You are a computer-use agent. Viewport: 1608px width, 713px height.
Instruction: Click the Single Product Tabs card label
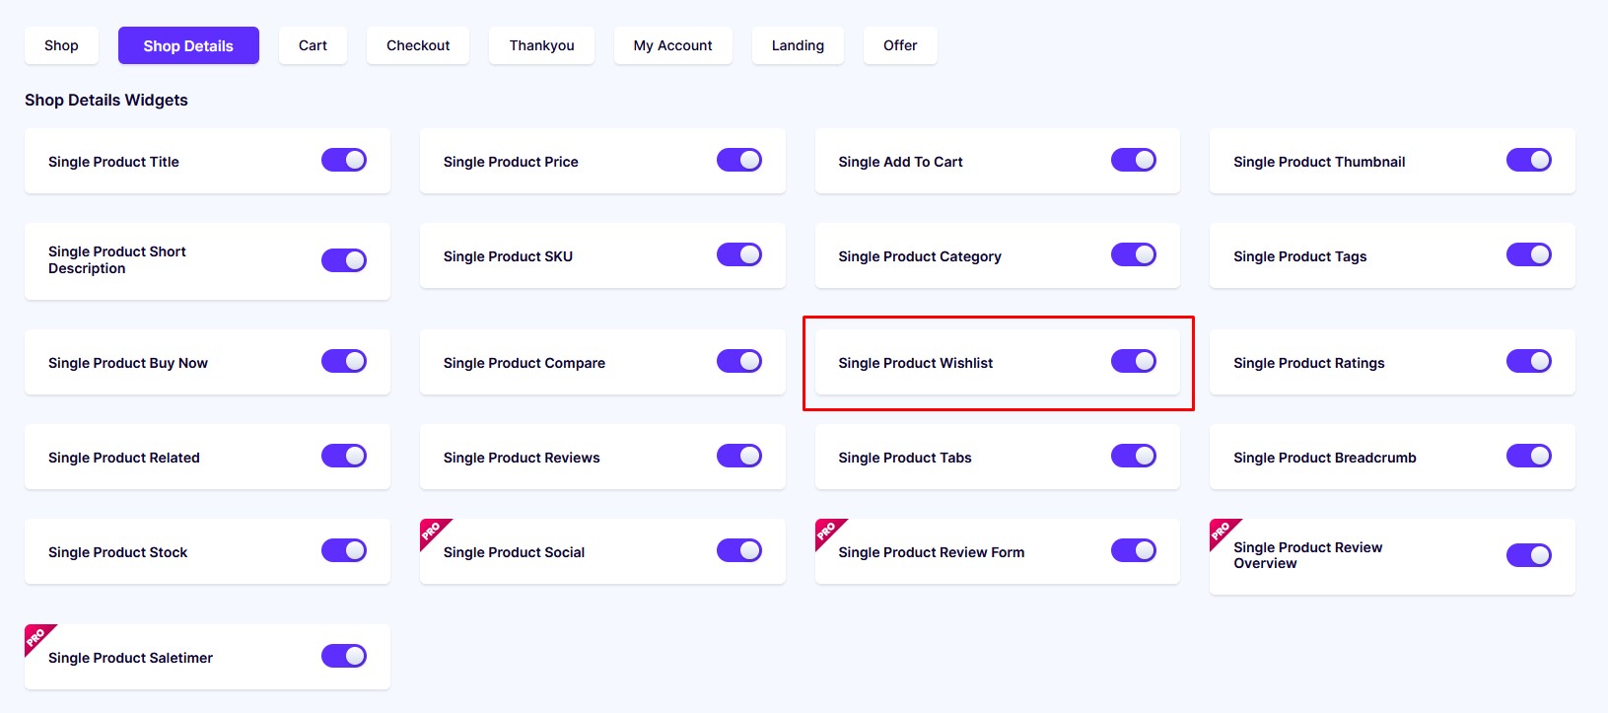click(905, 458)
